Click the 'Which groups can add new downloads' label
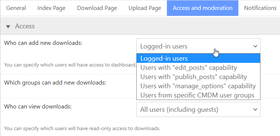 [x=55, y=83]
